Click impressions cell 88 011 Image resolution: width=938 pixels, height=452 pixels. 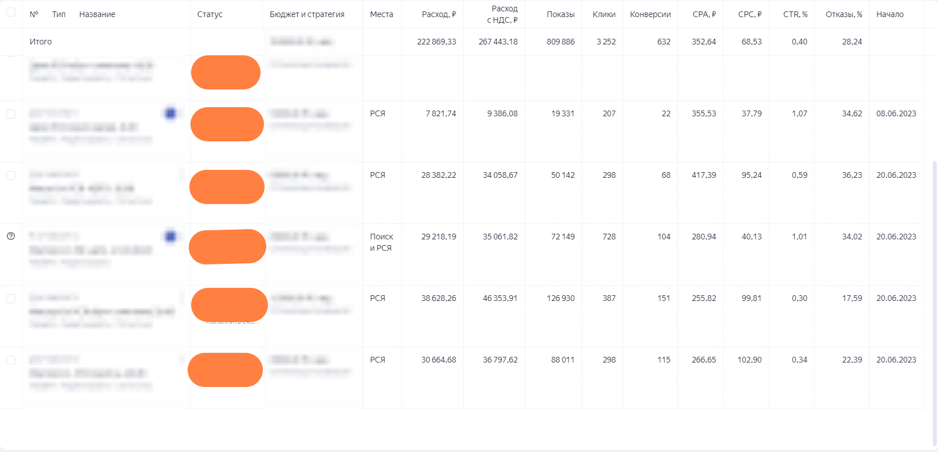(563, 360)
